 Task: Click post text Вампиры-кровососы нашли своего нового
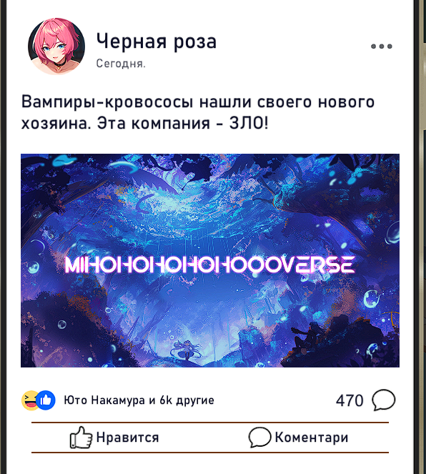point(198,102)
